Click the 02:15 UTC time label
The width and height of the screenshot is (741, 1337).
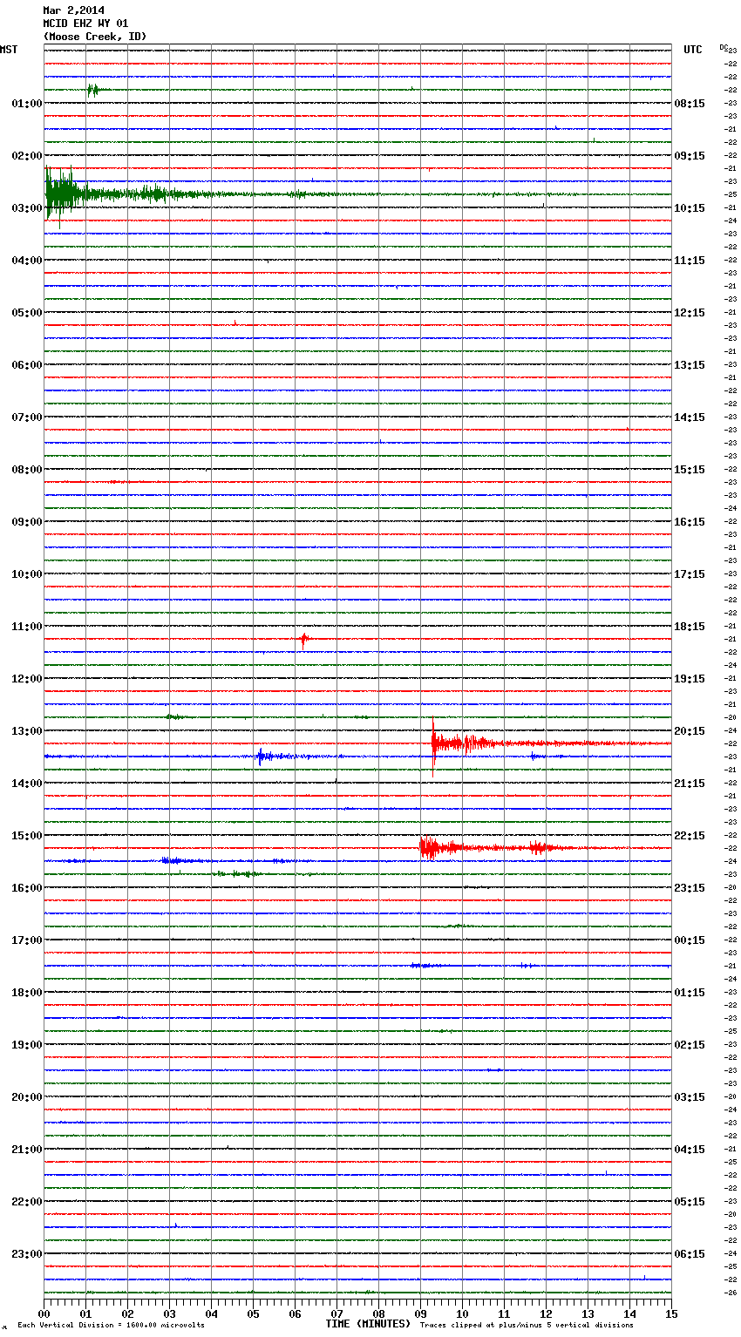[690, 1045]
